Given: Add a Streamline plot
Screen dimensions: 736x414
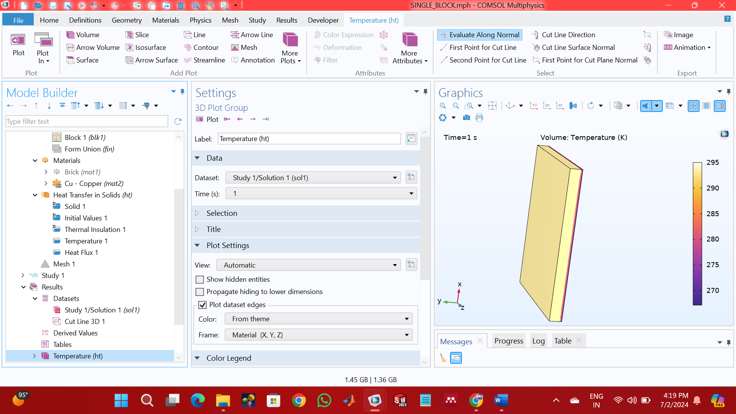Looking at the screenshot, I should point(204,60).
